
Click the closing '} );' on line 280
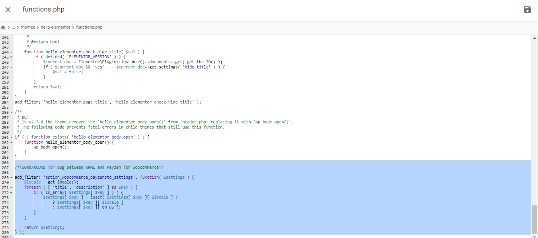19,232
